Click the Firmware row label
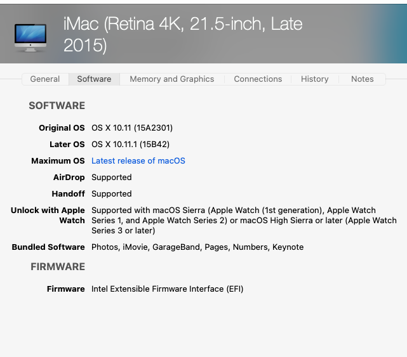Screen dimensions: 407x357 point(66,289)
